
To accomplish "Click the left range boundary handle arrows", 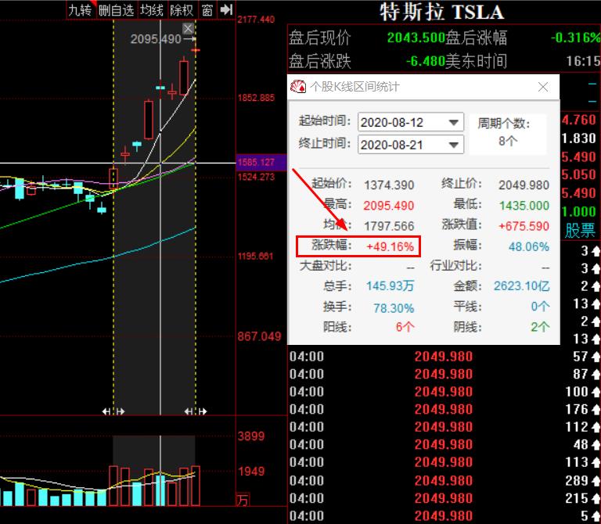I will click(x=113, y=411).
